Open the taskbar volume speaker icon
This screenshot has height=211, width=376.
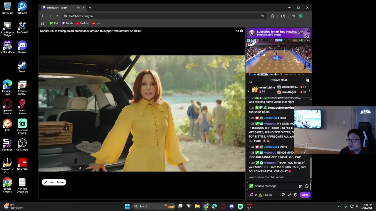[x=356, y=206]
